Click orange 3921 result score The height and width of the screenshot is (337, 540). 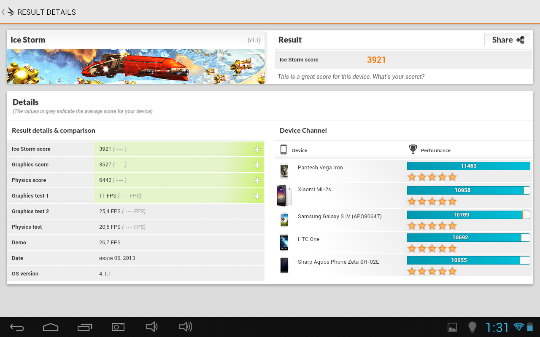(376, 60)
